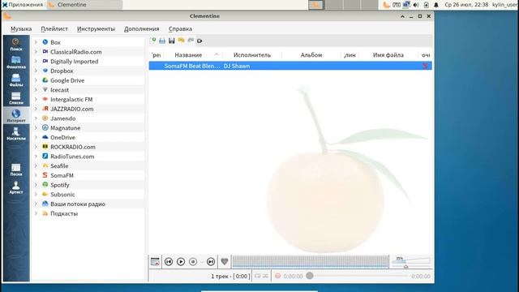The image size is (519, 292).
Task: Click the SomaFM logo icon
Action: (x=45, y=175)
